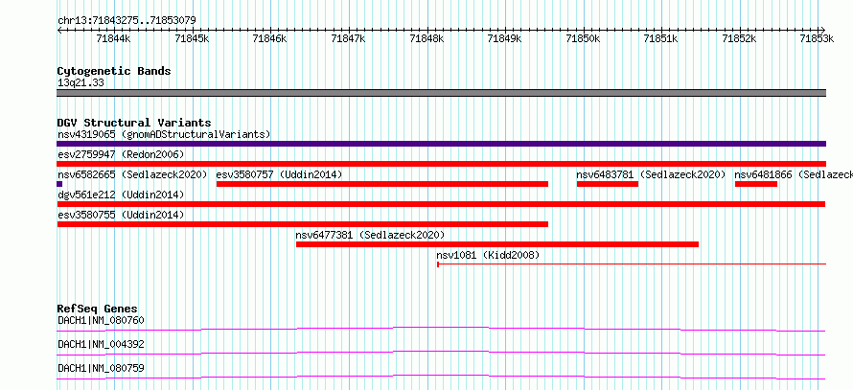Click the RefSeq Genes track heading
This screenshot has width=853, height=390.
click(98, 309)
